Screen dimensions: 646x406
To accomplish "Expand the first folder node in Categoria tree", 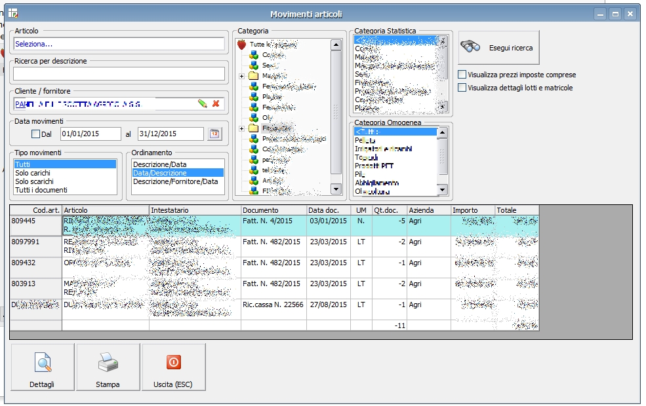I will 241,76.
